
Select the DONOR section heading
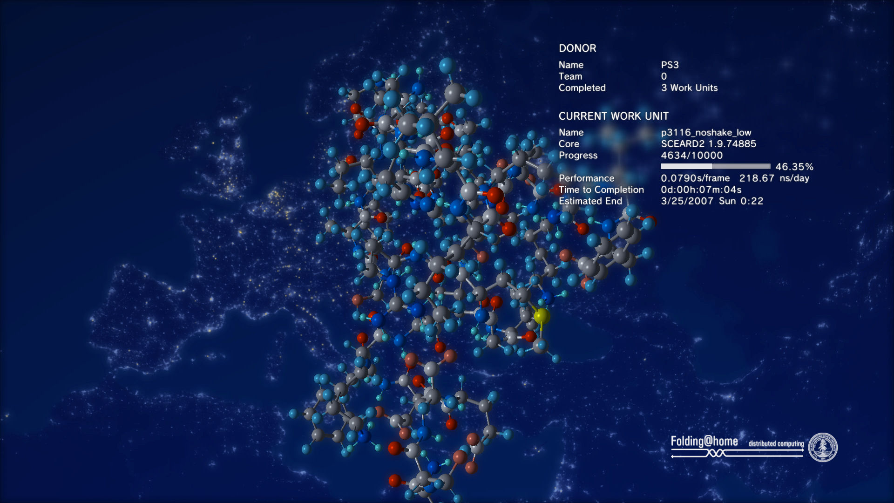click(577, 48)
